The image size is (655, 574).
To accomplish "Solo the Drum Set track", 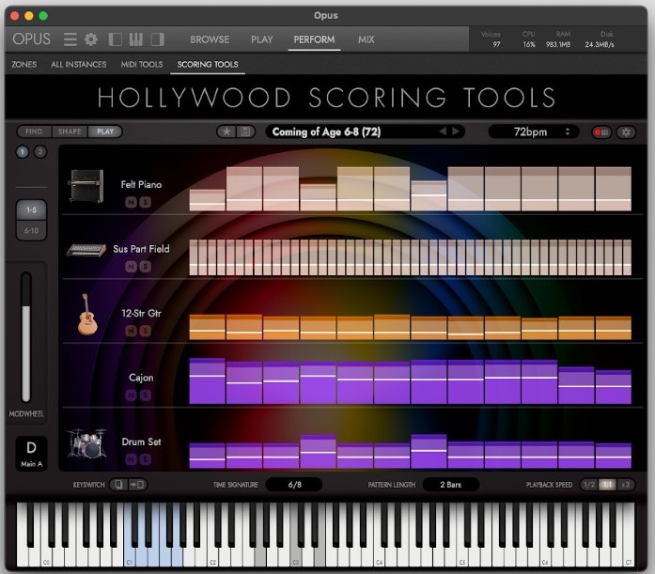I will point(146,459).
